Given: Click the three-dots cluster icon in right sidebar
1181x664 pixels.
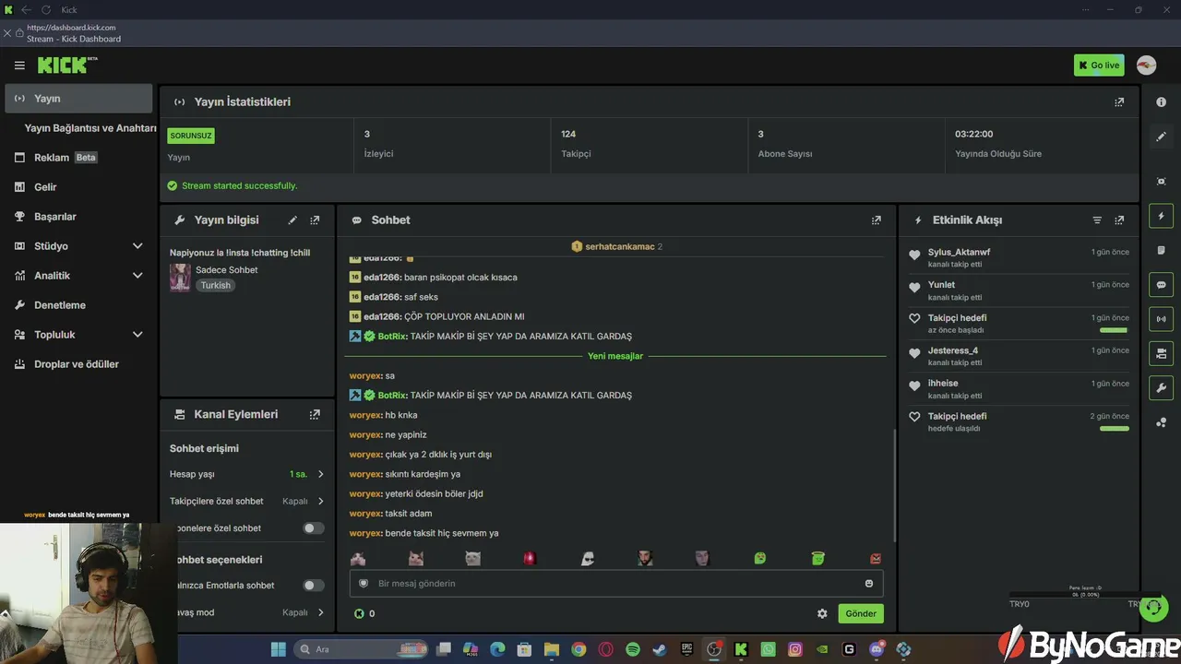Looking at the screenshot, I should 1162,422.
